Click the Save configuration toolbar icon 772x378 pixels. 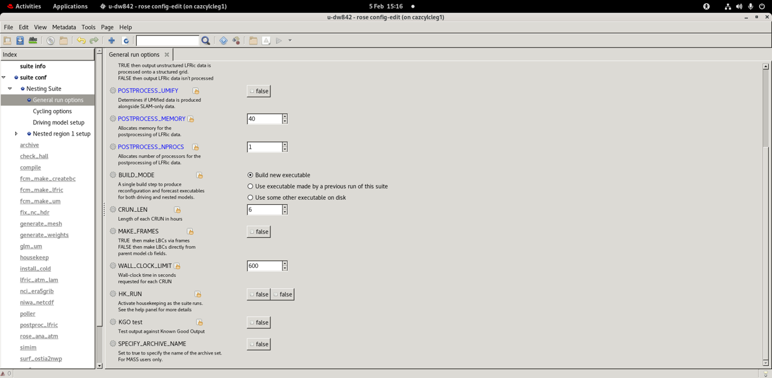point(20,41)
